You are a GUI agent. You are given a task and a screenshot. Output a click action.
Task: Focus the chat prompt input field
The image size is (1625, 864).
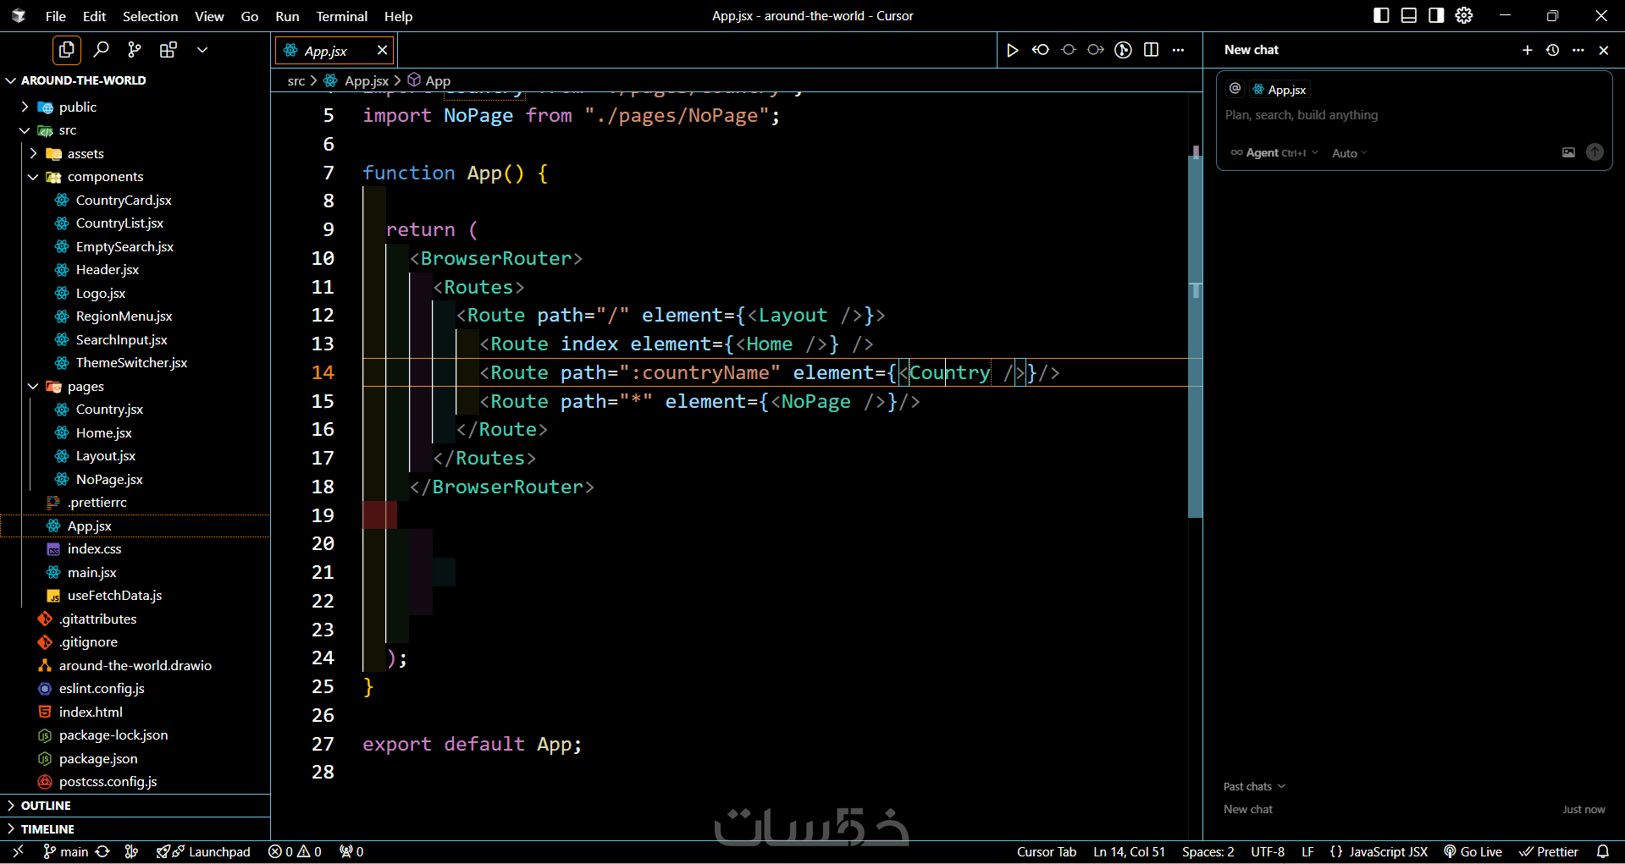point(1414,115)
